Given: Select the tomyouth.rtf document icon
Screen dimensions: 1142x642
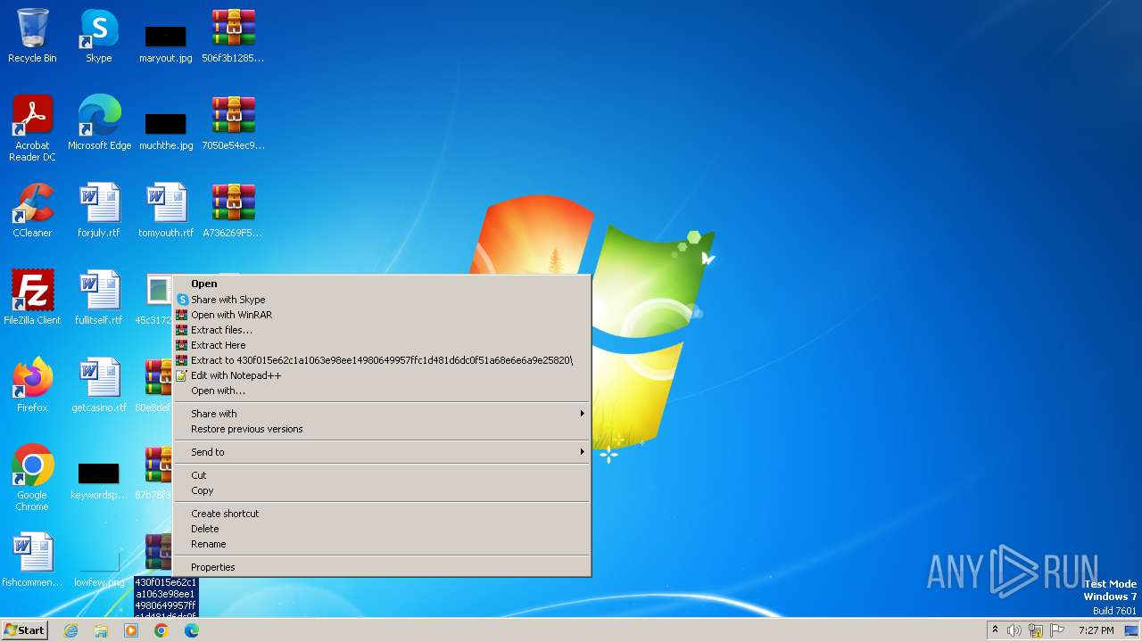Looking at the screenshot, I should coord(166,210).
